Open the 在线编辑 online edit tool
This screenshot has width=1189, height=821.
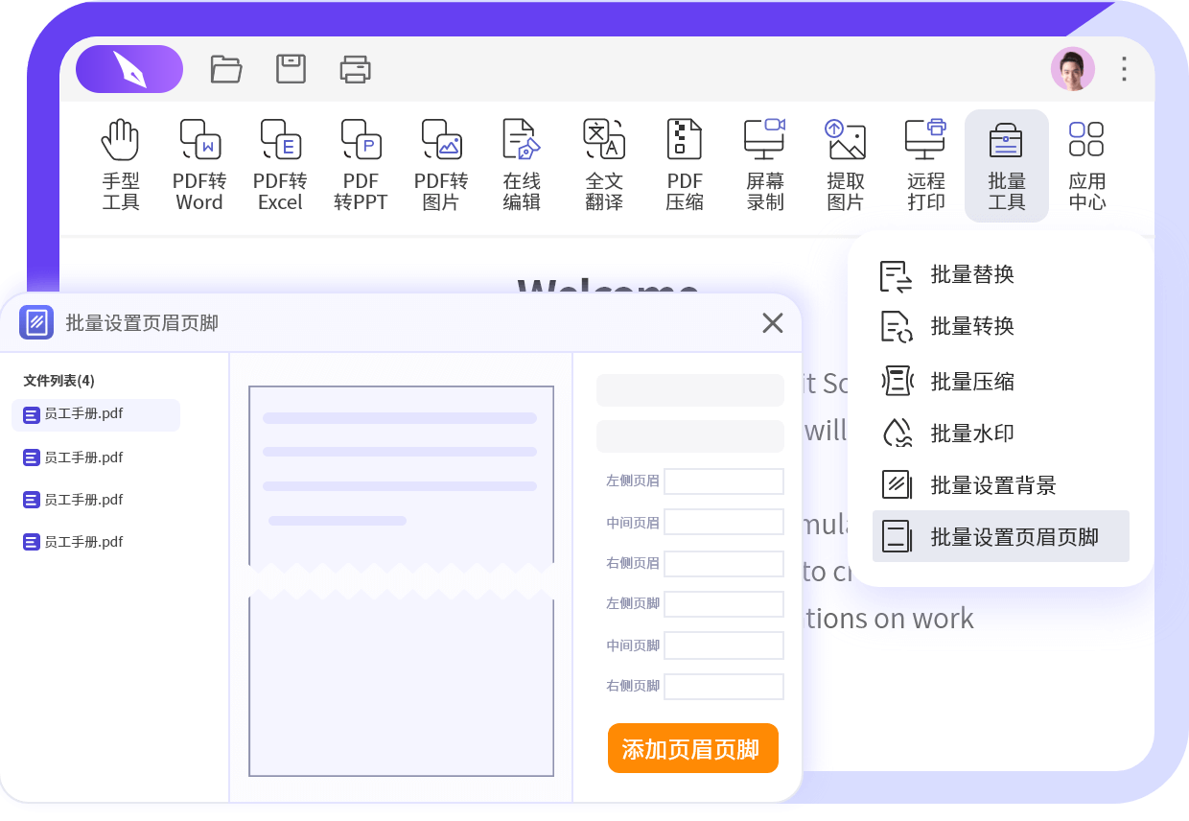point(522,165)
